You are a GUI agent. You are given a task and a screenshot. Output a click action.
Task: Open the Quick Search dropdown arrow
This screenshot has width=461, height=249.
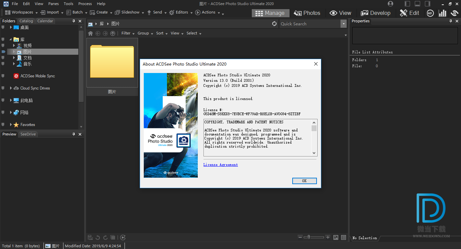tap(344, 24)
